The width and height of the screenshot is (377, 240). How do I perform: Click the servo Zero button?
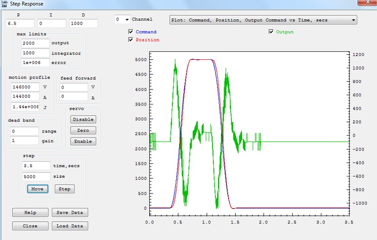[83, 130]
